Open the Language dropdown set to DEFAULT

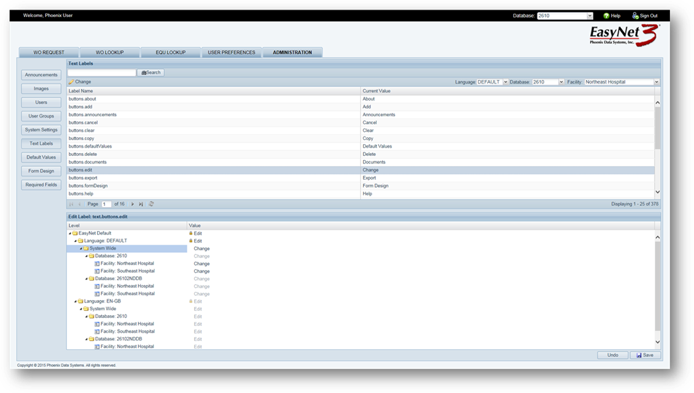pyautogui.click(x=505, y=82)
